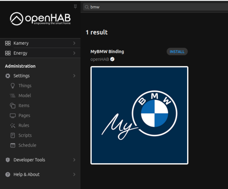Expand the Settings chevron
Image resolution: width=228 pixels, height=189 pixels.
[74, 76]
